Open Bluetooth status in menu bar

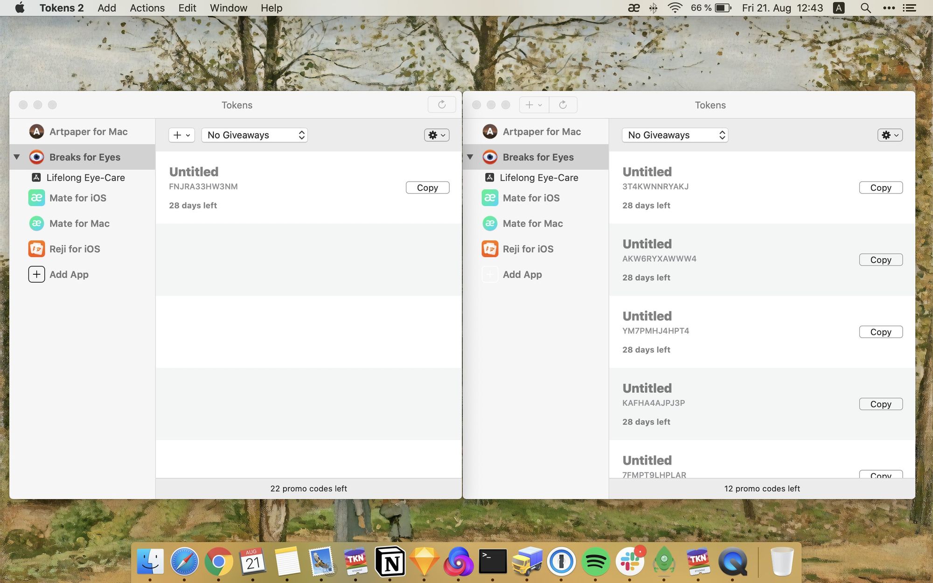653,8
